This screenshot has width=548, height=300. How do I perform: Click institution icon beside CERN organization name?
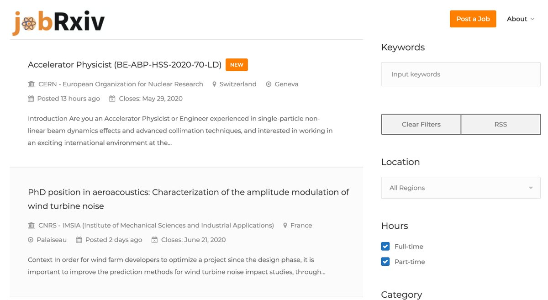coord(31,84)
